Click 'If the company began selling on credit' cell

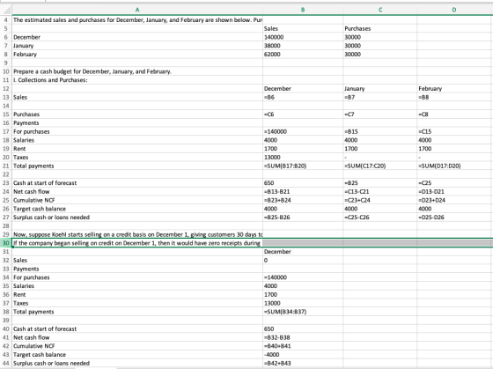(137, 243)
